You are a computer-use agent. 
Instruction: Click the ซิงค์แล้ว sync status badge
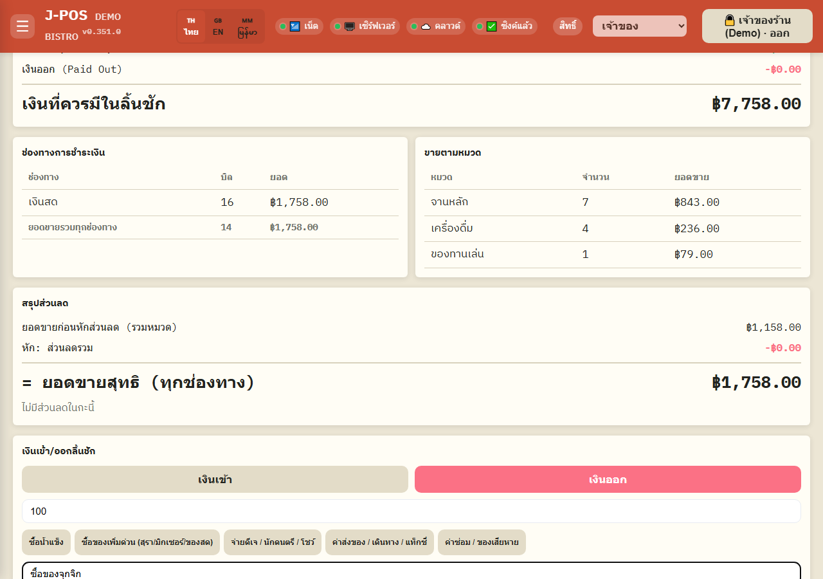505,26
